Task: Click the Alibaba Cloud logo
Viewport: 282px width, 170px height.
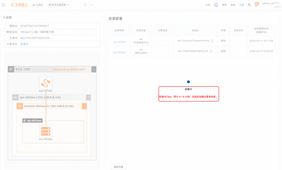Action: point(20,5)
